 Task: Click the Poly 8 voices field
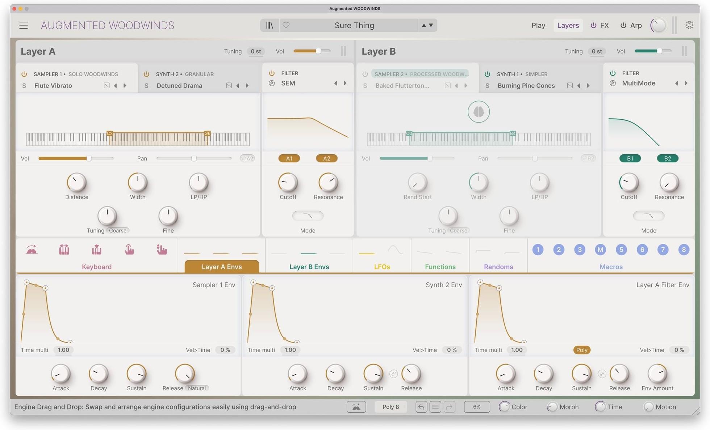point(390,407)
